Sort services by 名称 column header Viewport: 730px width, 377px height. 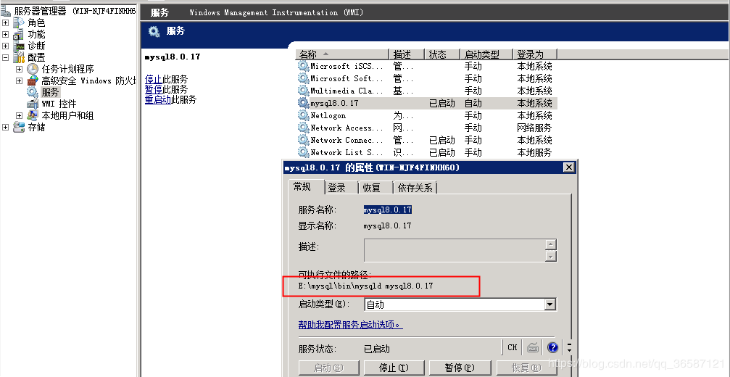pyautogui.click(x=342, y=54)
